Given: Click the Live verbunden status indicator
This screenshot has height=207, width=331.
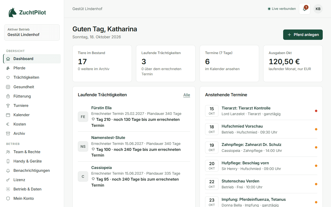Looking at the screenshot, I should (x=282, y=9).
